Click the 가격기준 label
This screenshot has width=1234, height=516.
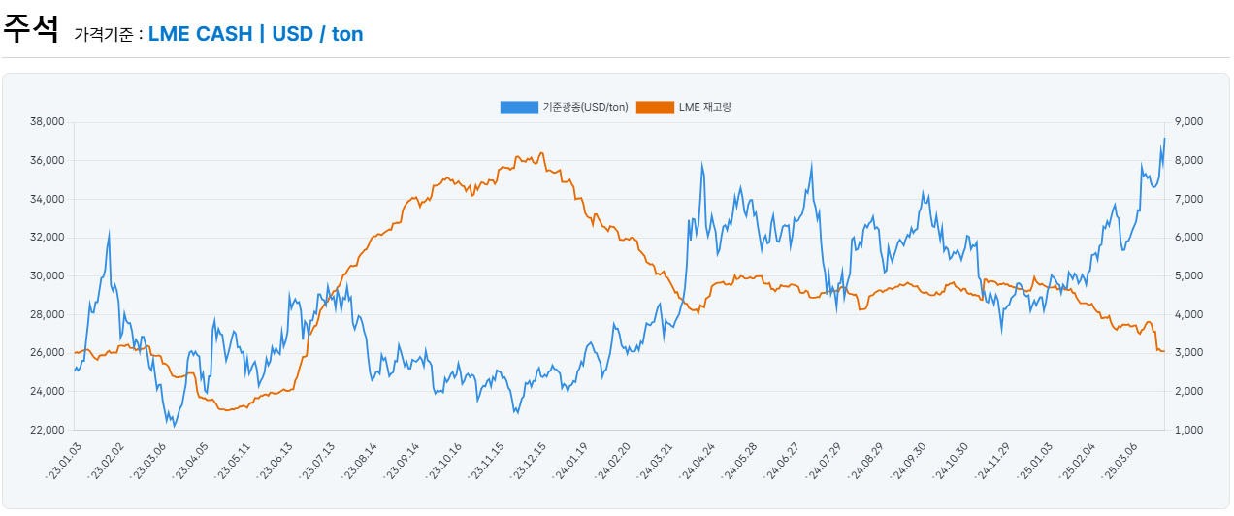pyautogui.click(x=109, y=35)
